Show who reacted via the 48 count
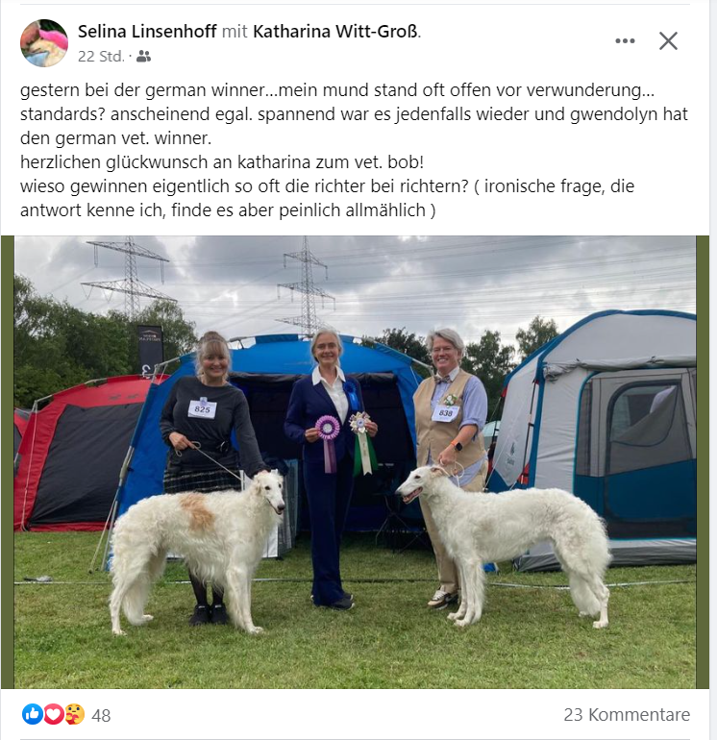Image resolution: width=717 pixels, height=740 pixels. [101, 715]
